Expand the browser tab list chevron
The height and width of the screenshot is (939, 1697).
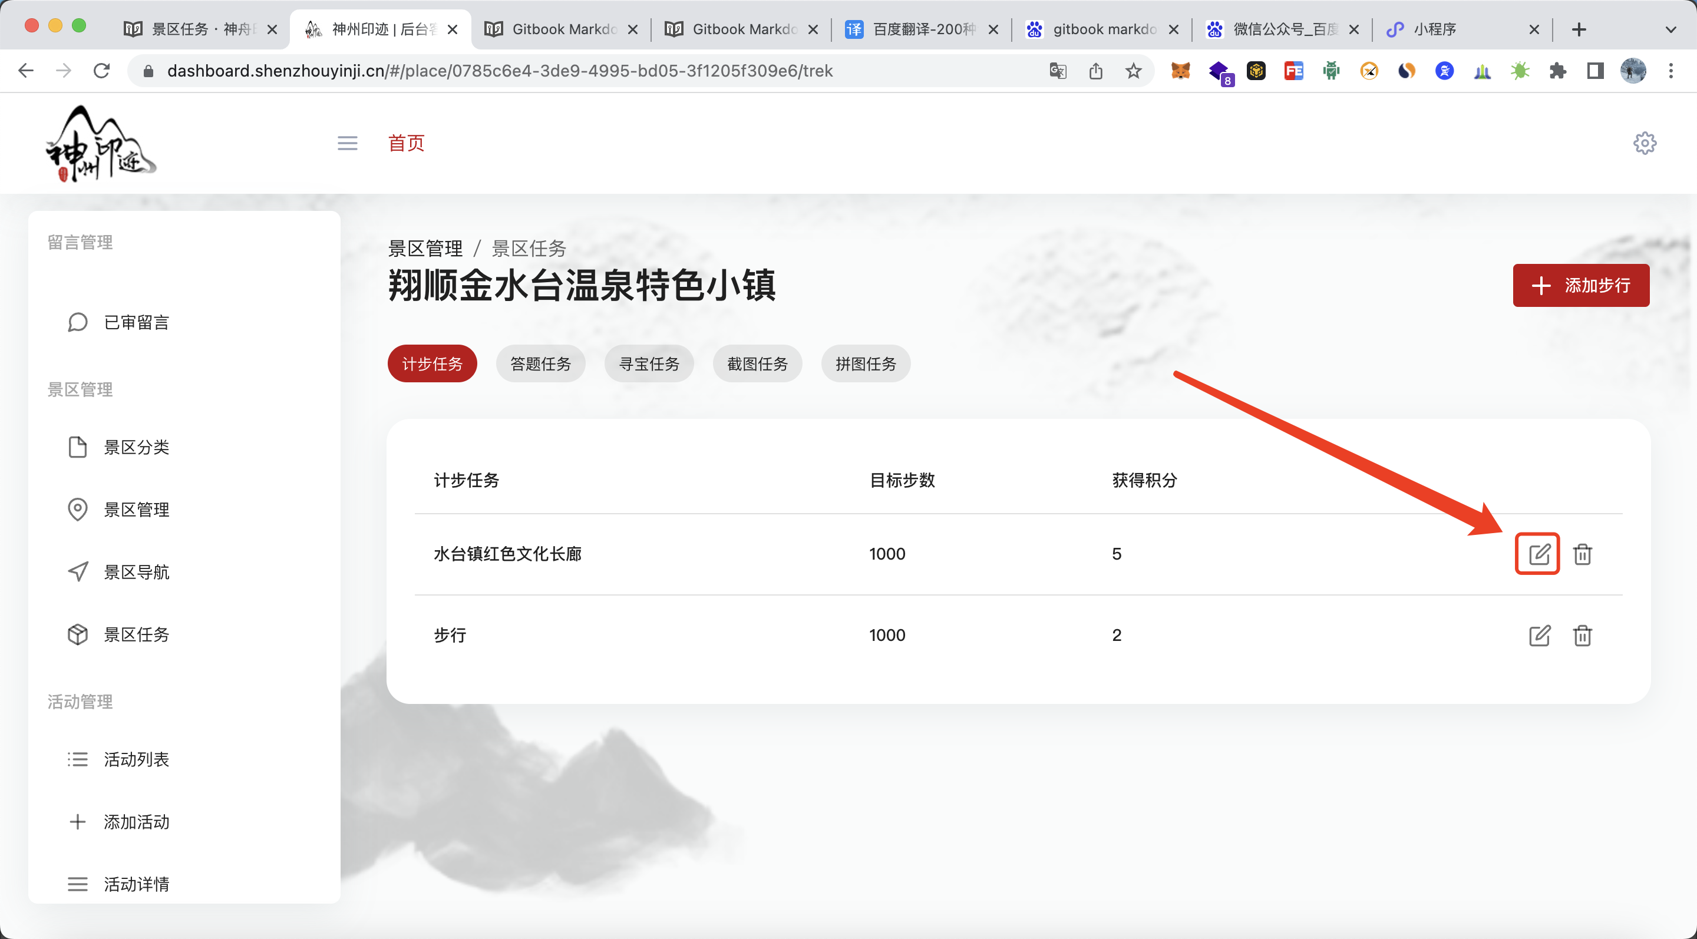coord(1670,29)
